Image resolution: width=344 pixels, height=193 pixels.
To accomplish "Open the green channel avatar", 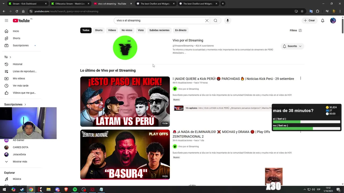I will click(125, 48).
